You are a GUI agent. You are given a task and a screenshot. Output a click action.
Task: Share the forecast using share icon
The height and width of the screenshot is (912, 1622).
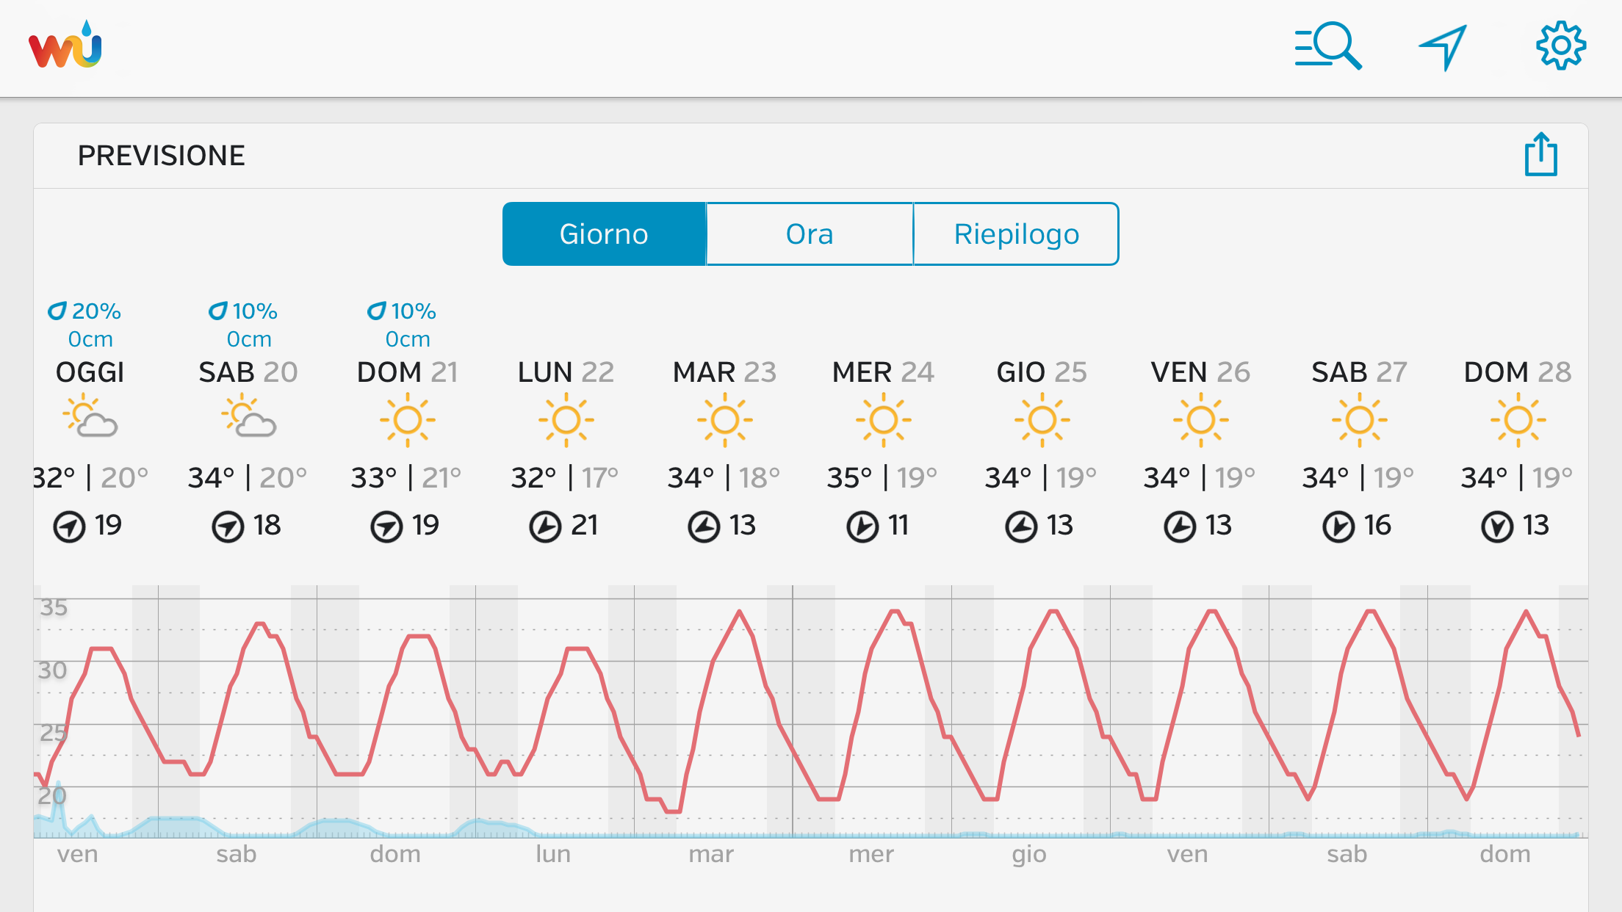1540,155
